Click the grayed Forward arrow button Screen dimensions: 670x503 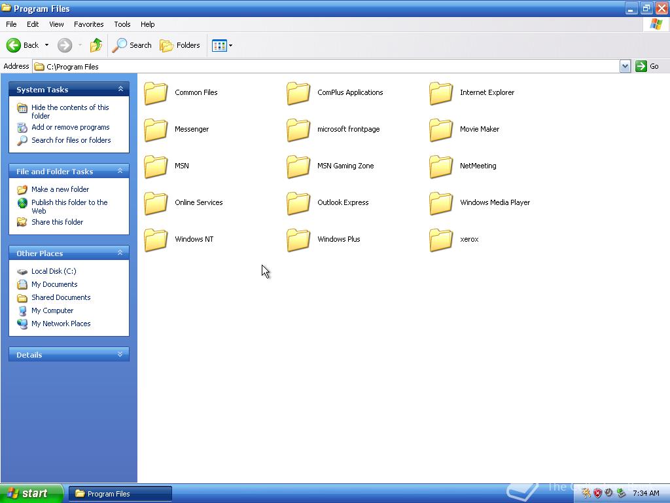coord(65,45)
